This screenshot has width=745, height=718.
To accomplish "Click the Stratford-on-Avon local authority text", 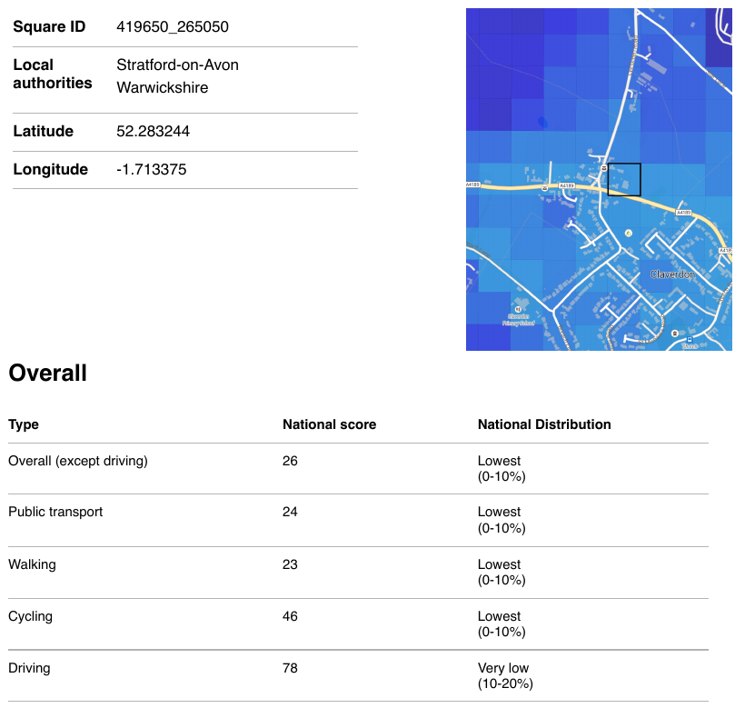I will point(178,65).
